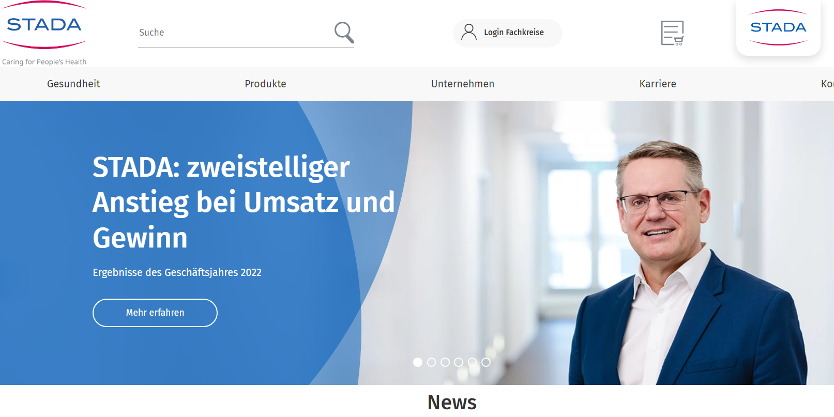Select the fourth carousel slide dot
834x417 pixels.
coord(459,362)
